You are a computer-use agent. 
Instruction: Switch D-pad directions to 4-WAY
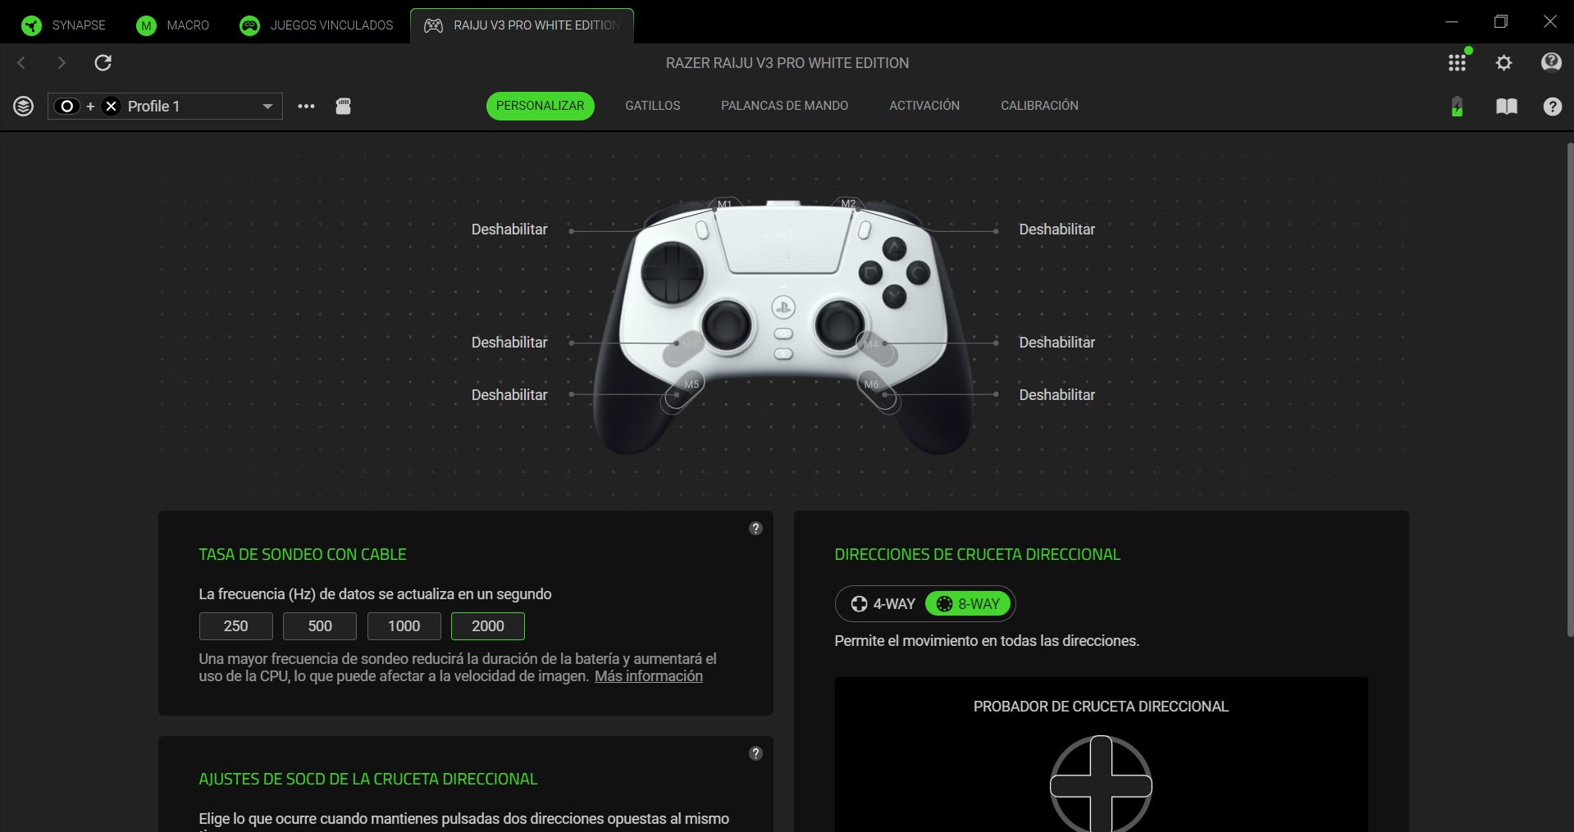coord(883,604)
